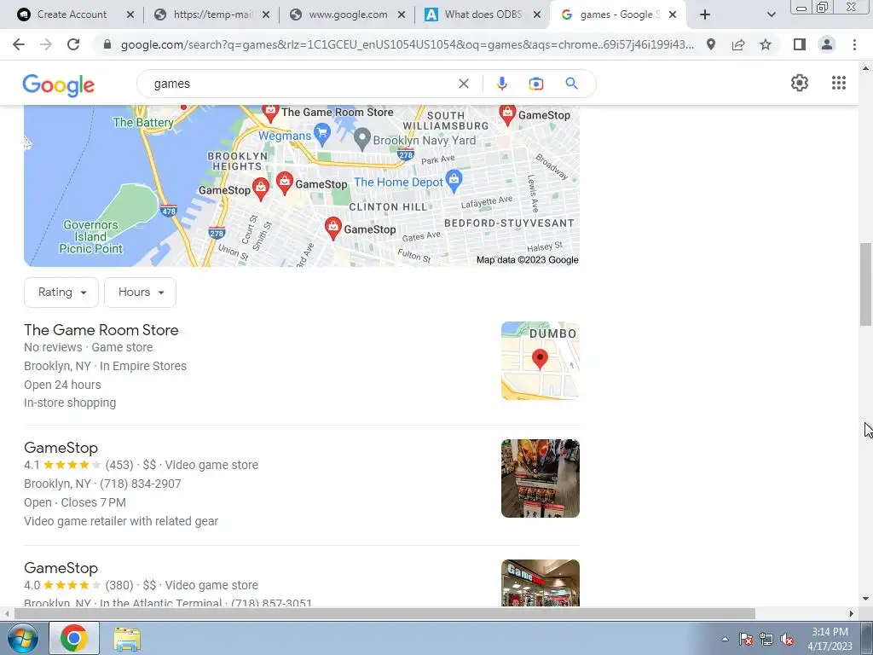The width and height of the screenshot is (873, 655).
Task: Open Google quick settings gear
Action: (x=800, y=83)
